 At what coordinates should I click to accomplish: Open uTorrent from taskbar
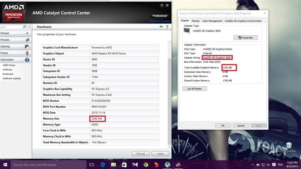point(167,165)
